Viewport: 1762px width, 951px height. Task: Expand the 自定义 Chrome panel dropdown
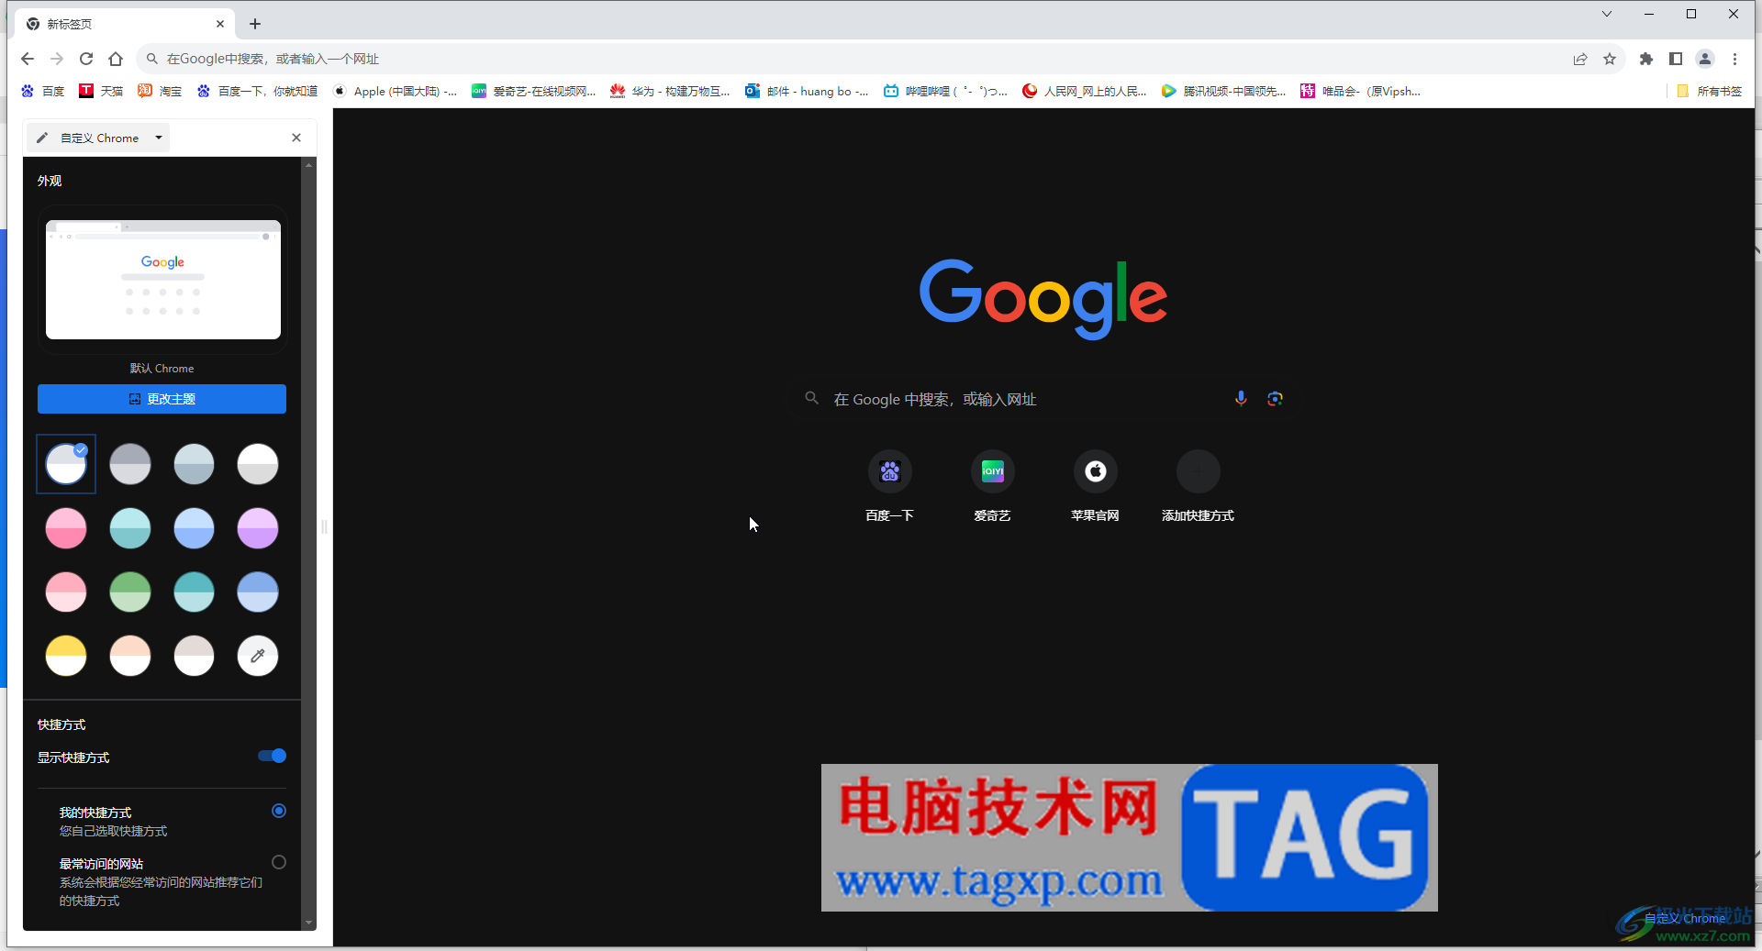159,138
